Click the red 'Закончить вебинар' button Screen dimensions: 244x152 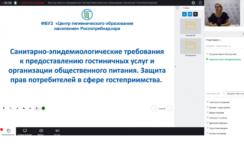pyautogui.click(x=33, y=3)
